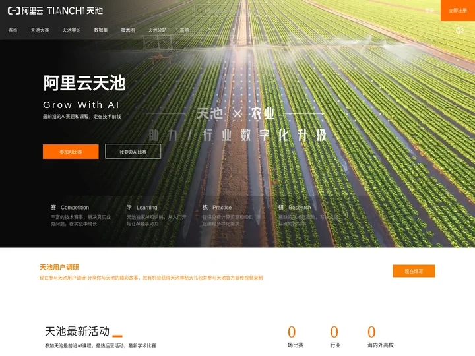
Task: Click the 天池用户调研 heading
Action: [x=59, y=267]
